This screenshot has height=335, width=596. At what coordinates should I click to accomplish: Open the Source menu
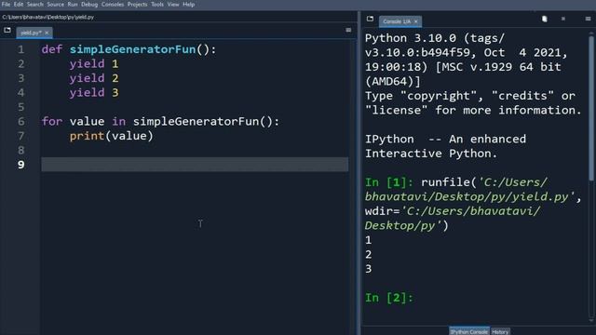56,5
